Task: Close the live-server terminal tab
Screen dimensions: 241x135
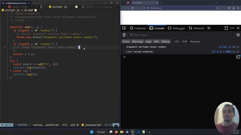Action: (x=115, y=7)
